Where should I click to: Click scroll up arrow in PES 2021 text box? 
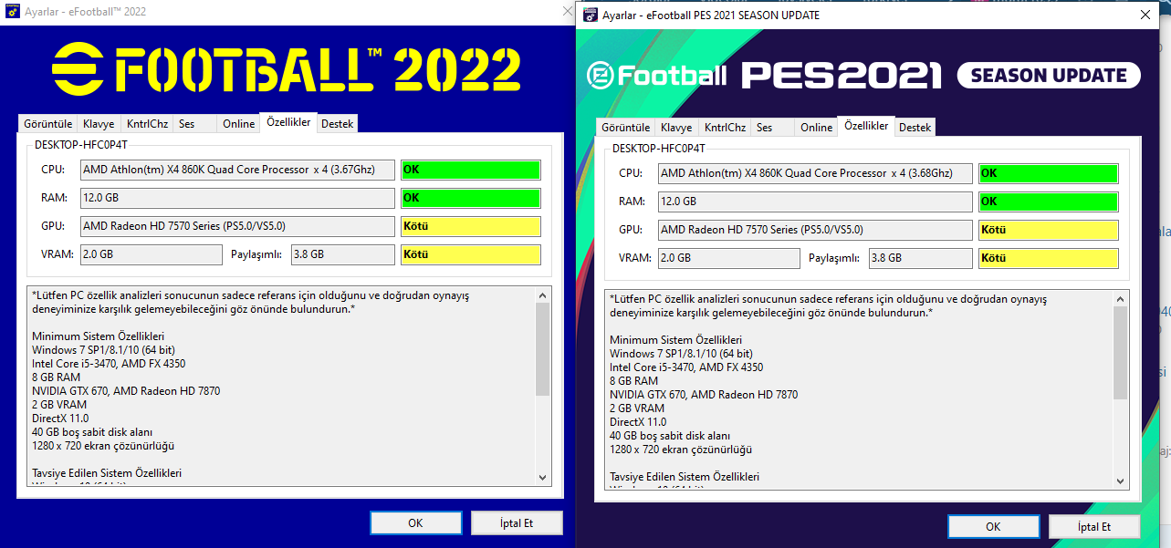click(x=1121, y=299)
